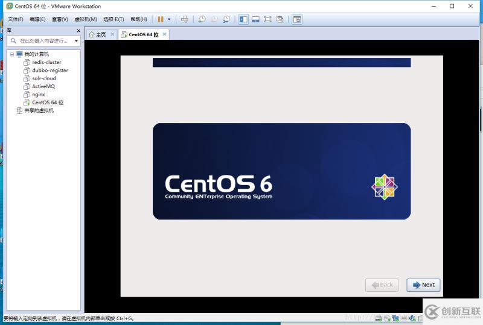The image size is (483, 325).
Task: Toggle the console view icon
Action: [297, 19]
